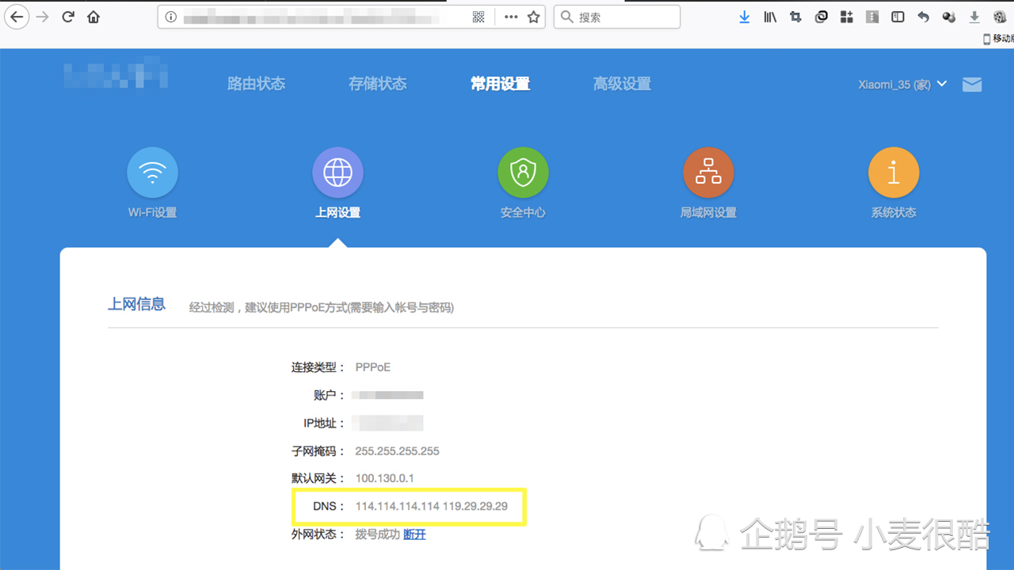The image size is (1014, 570).
Task: Open the downloads arrow in the browser toolbar
Action: 743,16
